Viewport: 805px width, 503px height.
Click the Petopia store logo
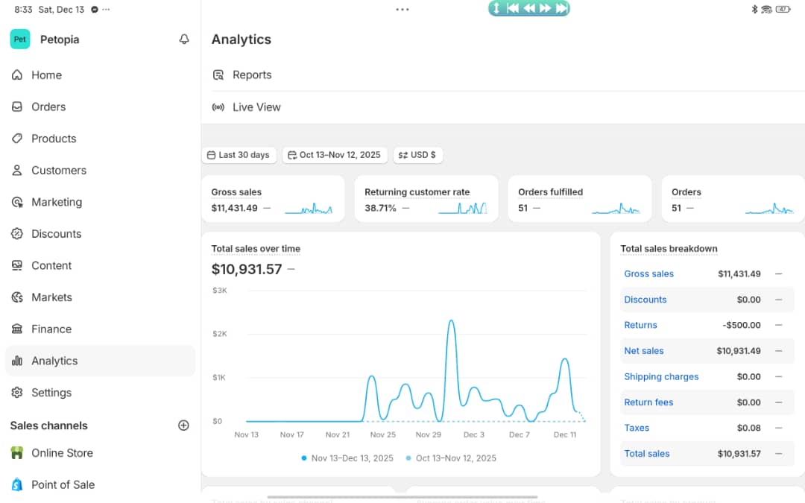click(x=20, y=39)
